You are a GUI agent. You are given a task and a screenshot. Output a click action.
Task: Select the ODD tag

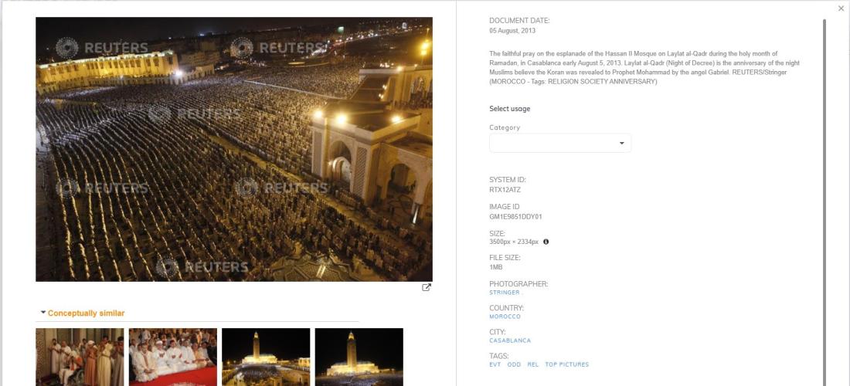pyautogui.click(x=514, y=364)
